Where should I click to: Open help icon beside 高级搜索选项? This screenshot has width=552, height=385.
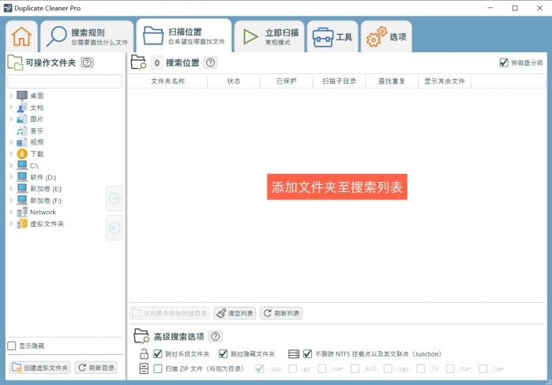[215, 336]
